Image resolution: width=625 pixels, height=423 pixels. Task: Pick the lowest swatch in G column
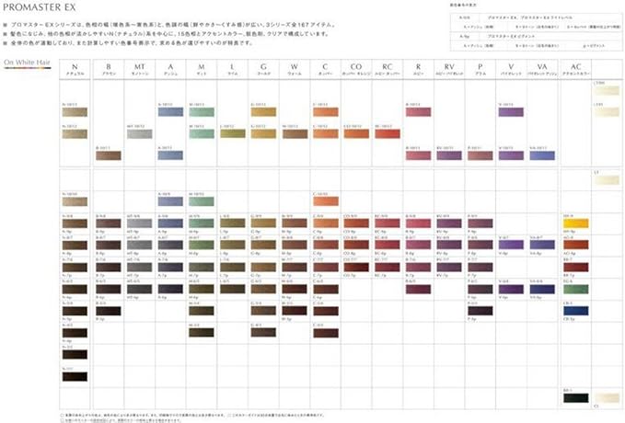click(263, 332)
